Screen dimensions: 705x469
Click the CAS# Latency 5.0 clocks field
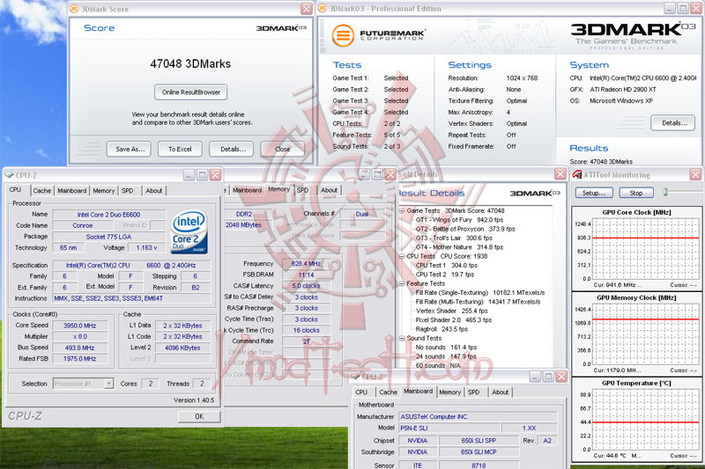point(306,286)
